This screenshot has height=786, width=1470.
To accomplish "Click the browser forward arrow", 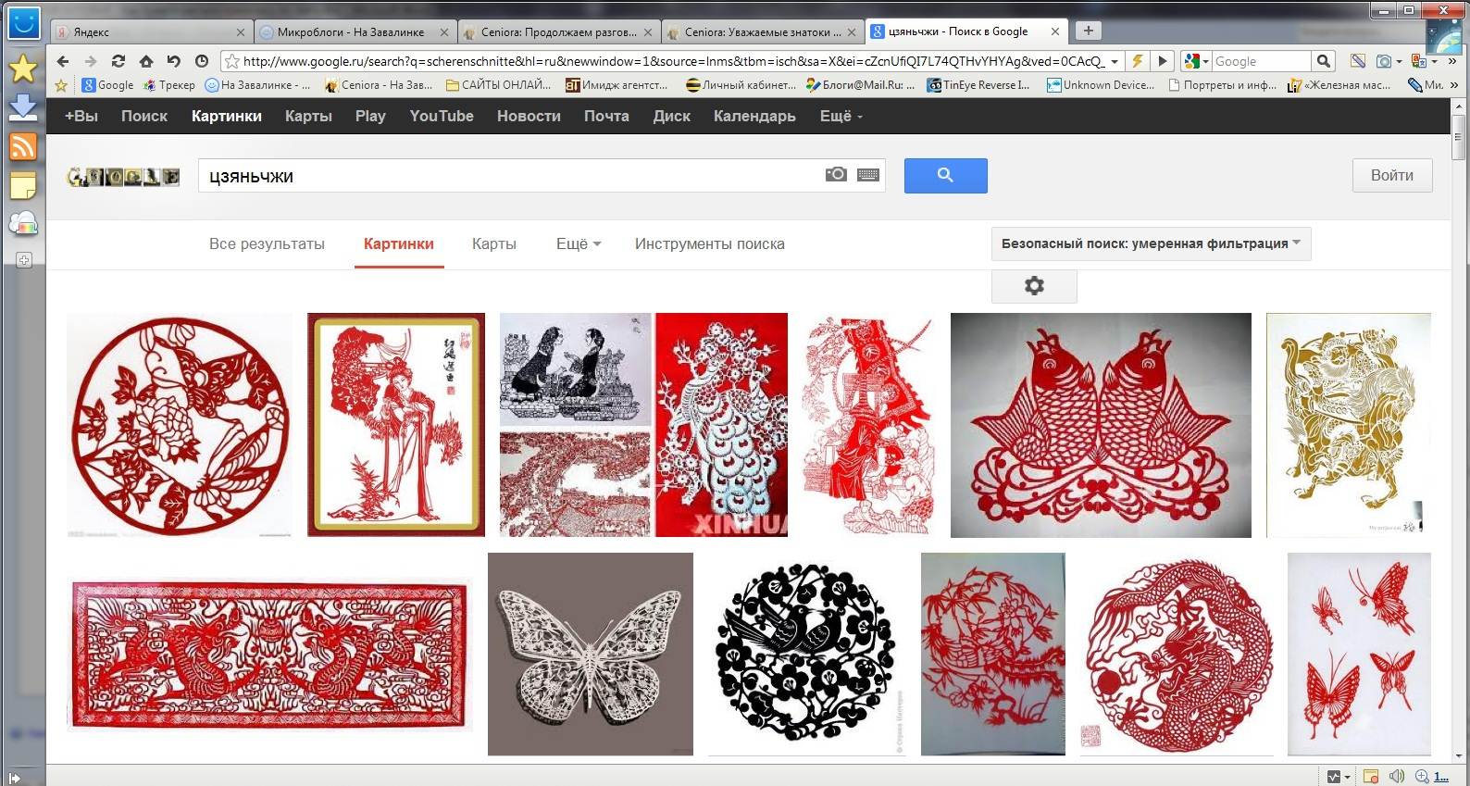I will click(x=91, y=61).
